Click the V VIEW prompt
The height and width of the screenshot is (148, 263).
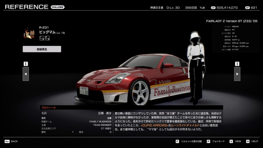235,141
